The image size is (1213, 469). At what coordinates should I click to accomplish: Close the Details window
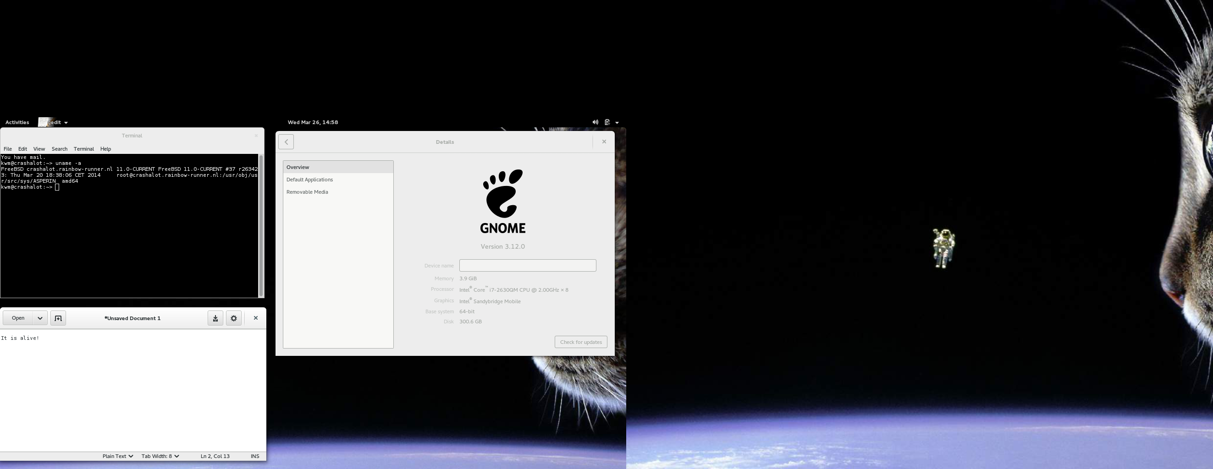tap(604, 142)
